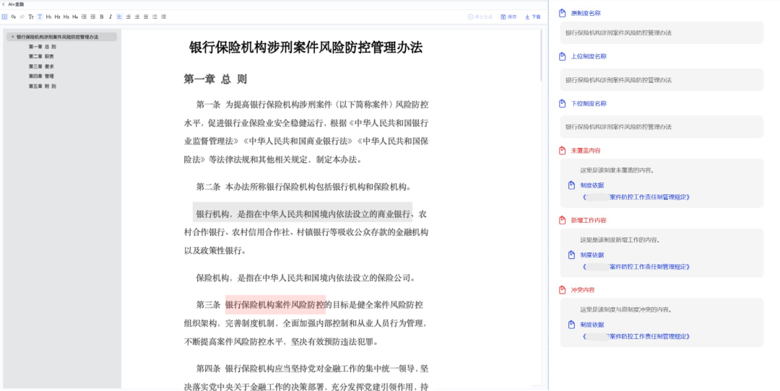The width and height of the screenshot is (780, 391).
Task: Toggle the body text T style
Action: click(x=40, y=17)
